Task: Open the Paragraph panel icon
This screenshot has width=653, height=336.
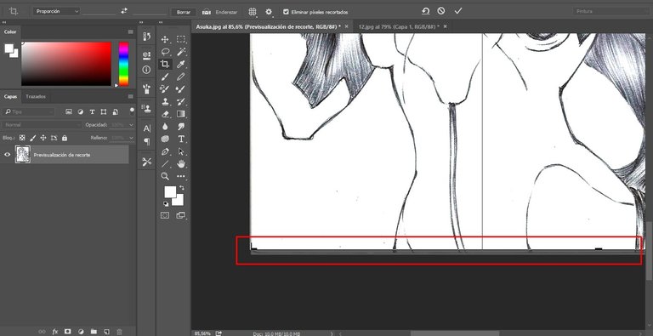Action: coord(146,142)
